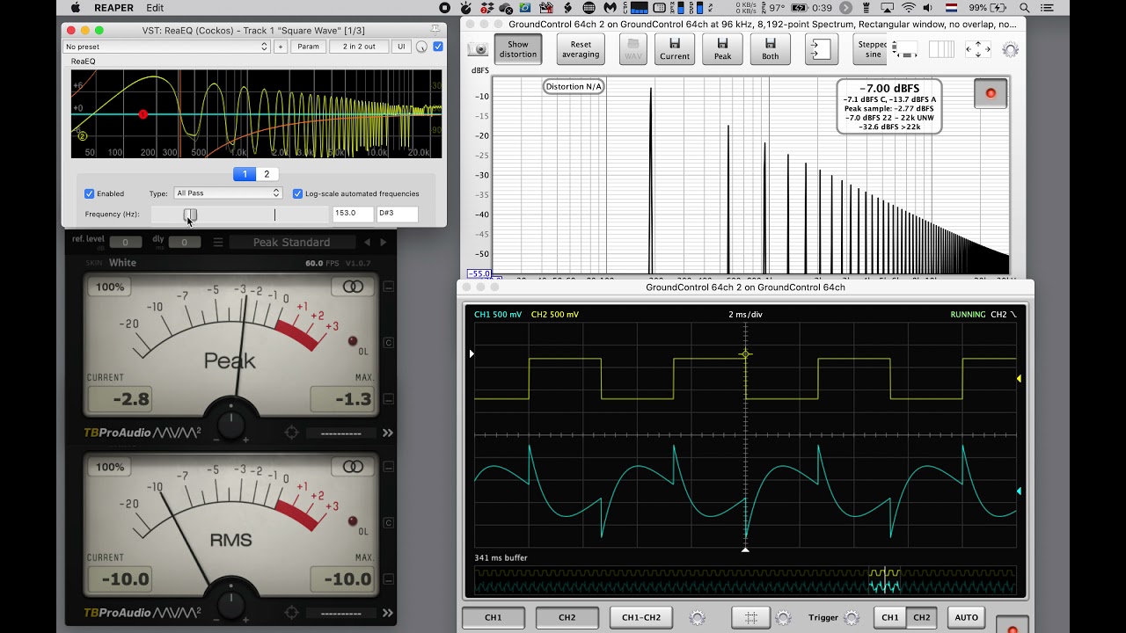Screen dimensions: 1126x633
Task: Select band tab 1 in ReaEQ
Action: tap(245, 174)
